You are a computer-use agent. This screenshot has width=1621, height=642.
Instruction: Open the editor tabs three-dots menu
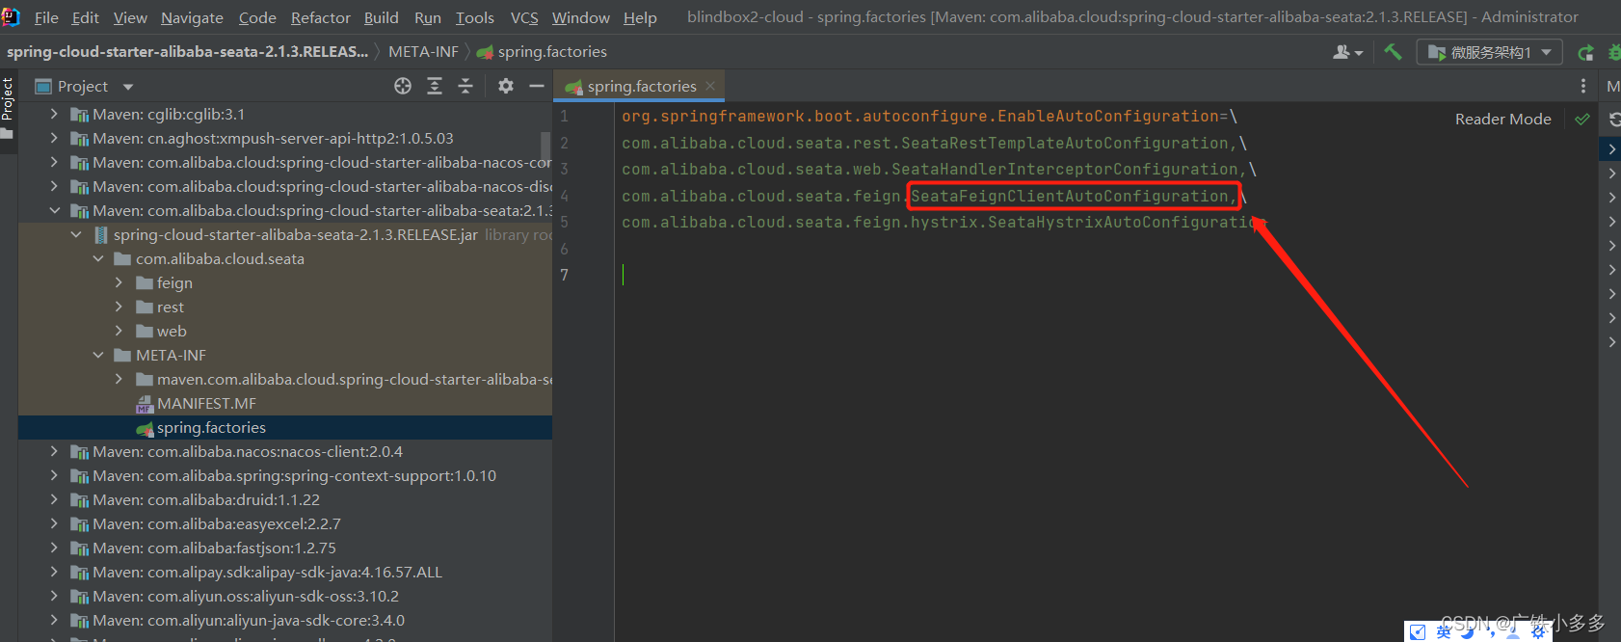click(x=1583, y=86)
